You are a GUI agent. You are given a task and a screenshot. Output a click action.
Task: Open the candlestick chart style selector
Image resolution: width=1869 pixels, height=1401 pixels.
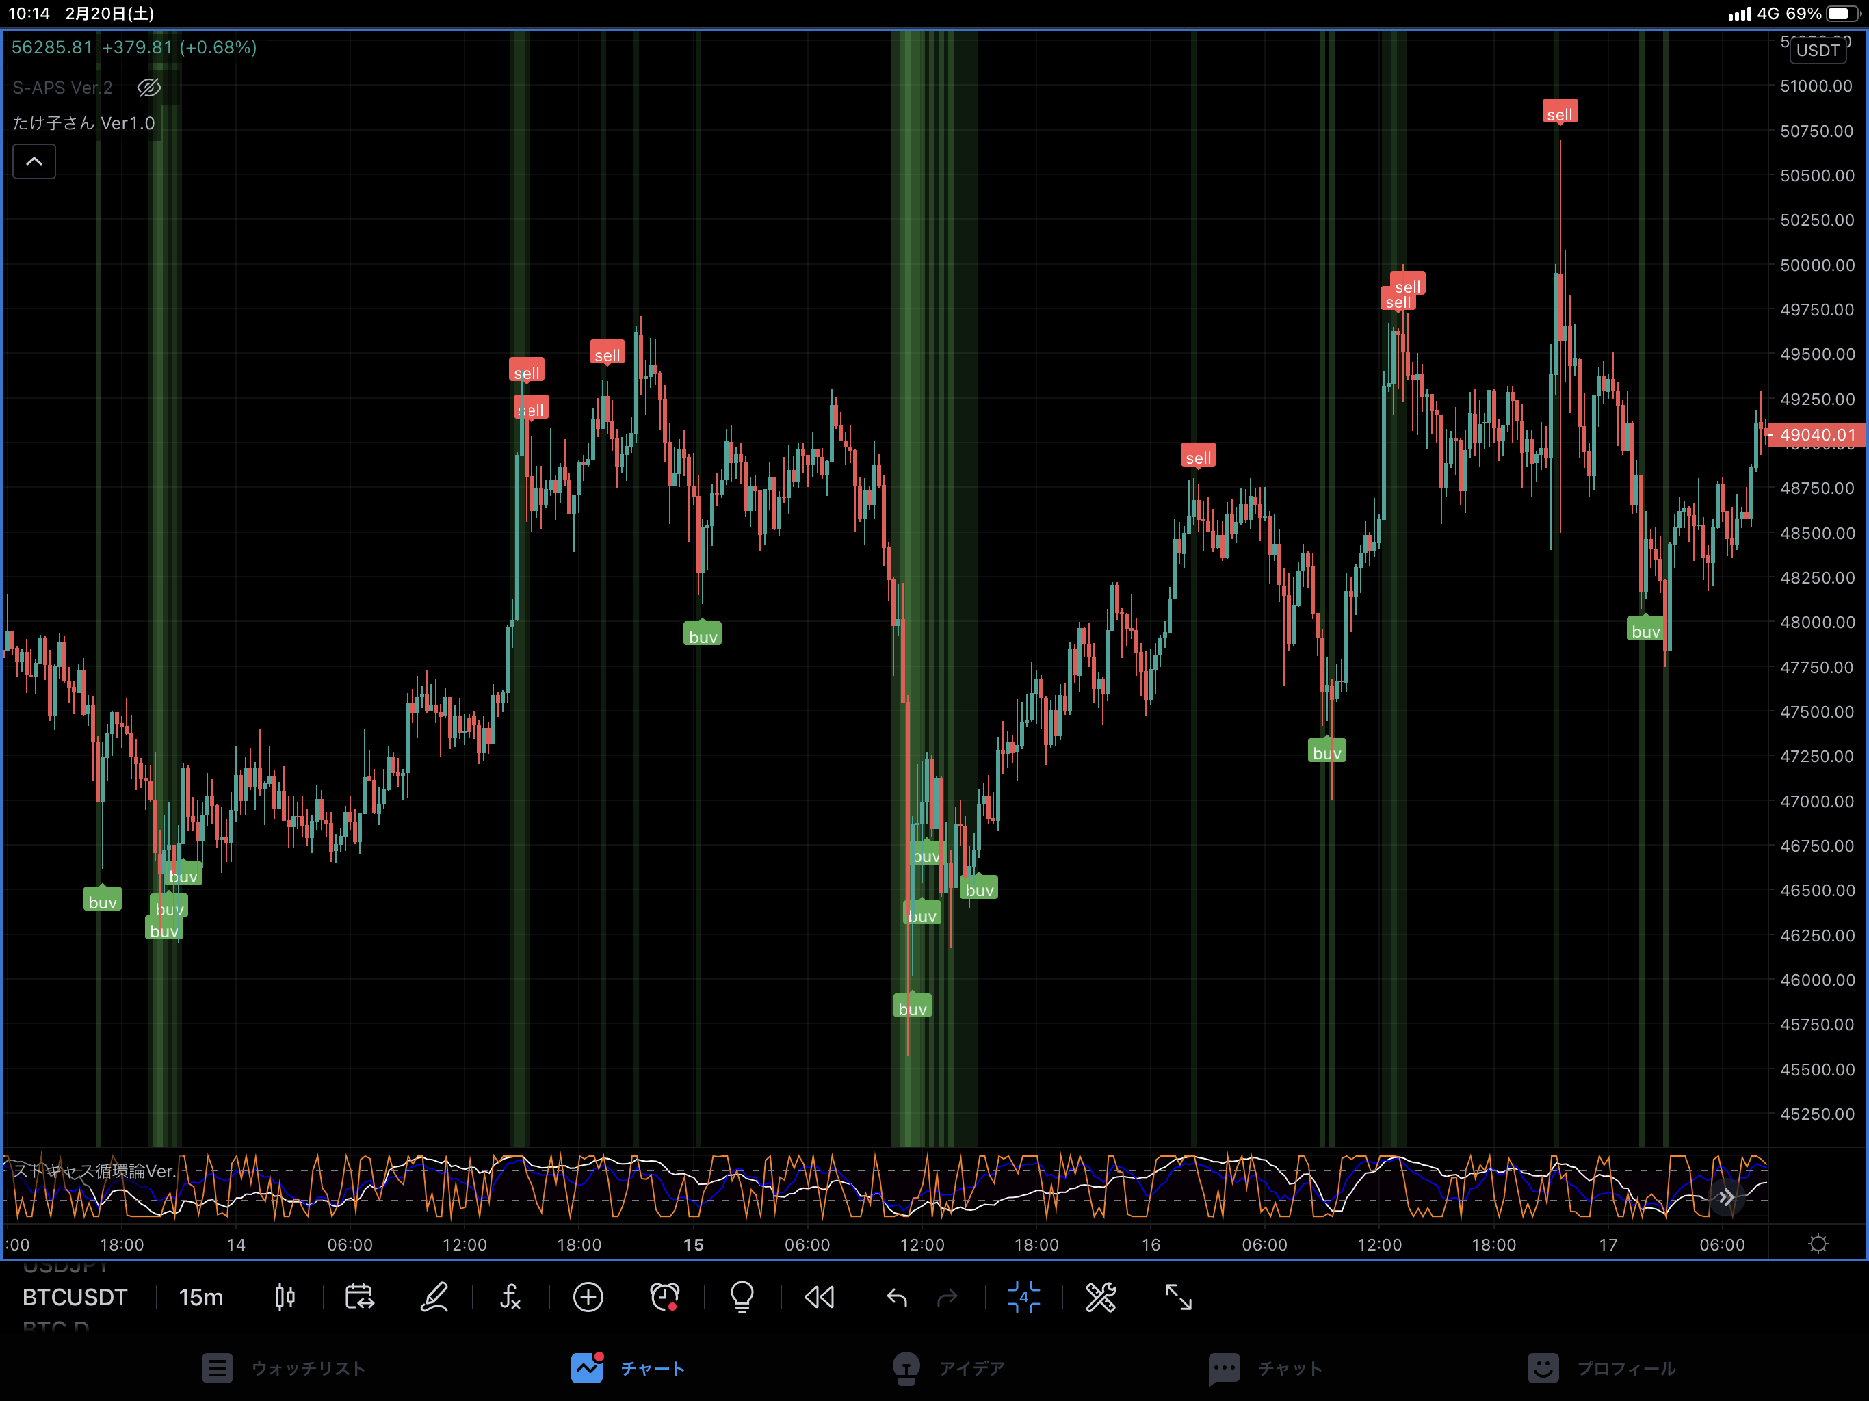[x=285, y=1297]
